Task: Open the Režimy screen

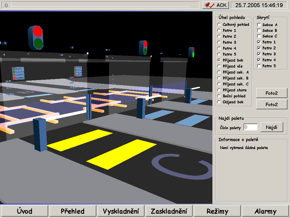Action: coord(217,211)
